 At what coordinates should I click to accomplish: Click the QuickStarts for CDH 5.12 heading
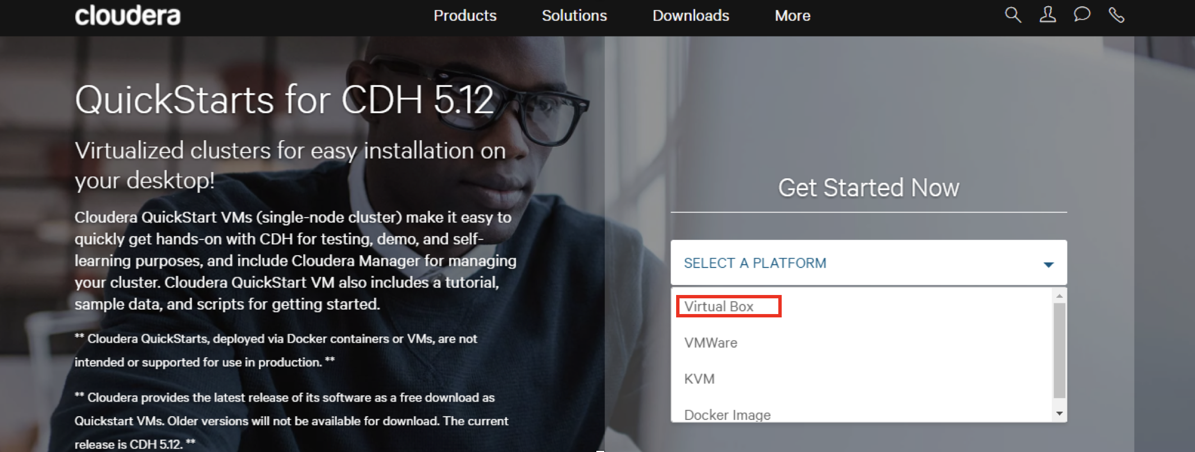coord(284,100)
